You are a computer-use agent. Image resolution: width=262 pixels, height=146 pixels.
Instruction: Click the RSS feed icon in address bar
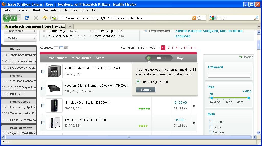coord(194,18)
